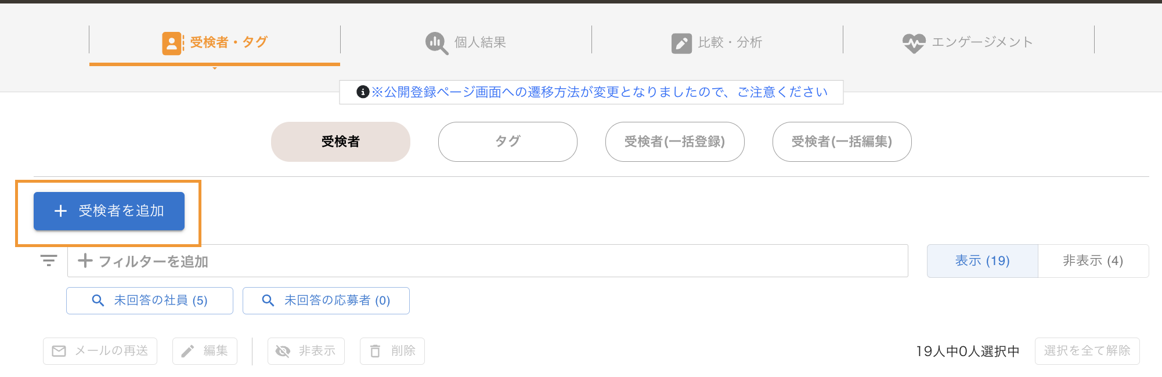Click 選択を全て解除 button
Viewport: 1162px width, 377px height.
pyautogui.click(x=1087, y=351)
